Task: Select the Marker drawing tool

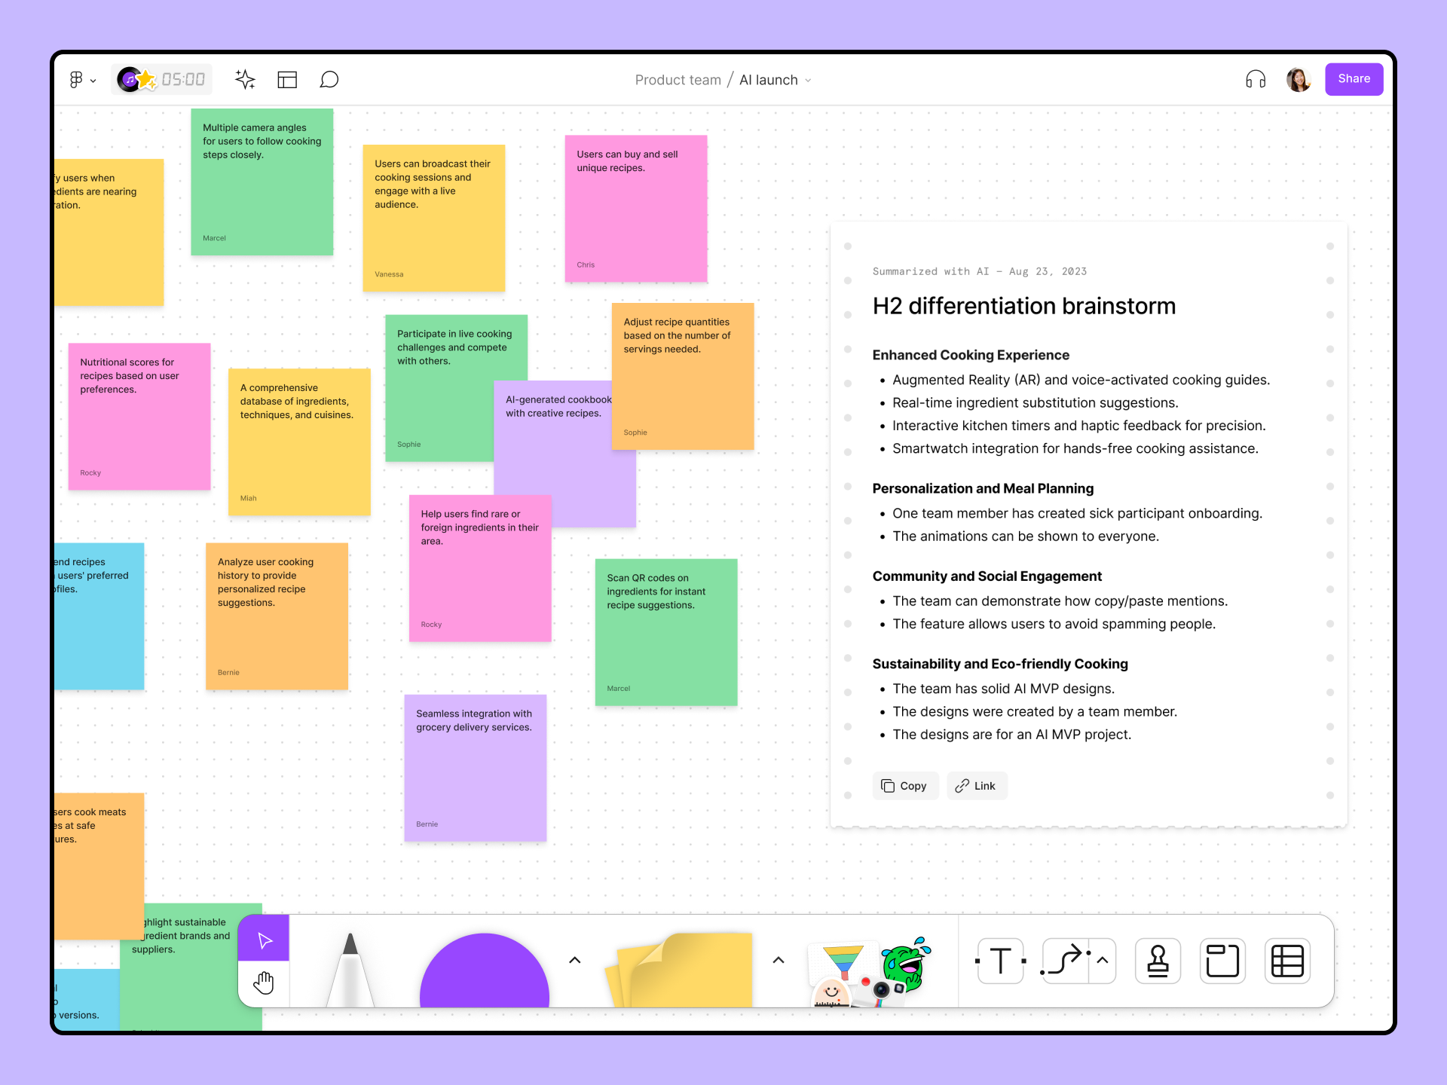Action: click(x=351, y=972)
